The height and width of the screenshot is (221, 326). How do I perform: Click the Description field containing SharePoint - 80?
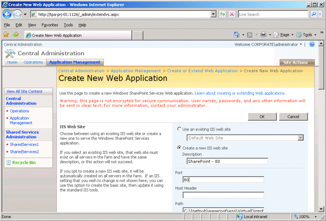(x=227, y=162)
